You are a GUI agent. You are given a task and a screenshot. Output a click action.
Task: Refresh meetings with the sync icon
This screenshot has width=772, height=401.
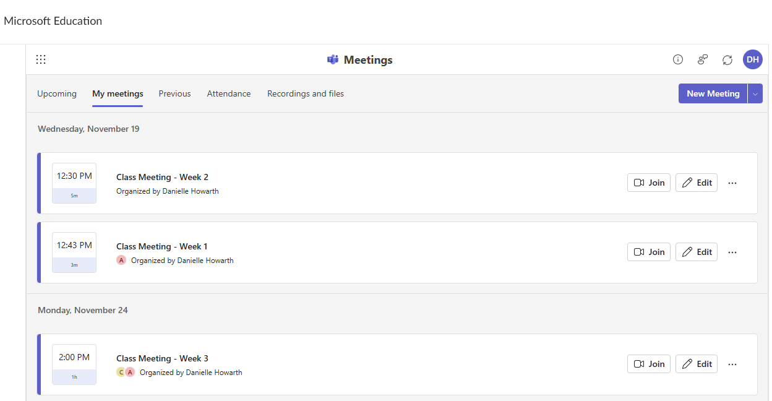pyautogui.click(x=727, y=60)
